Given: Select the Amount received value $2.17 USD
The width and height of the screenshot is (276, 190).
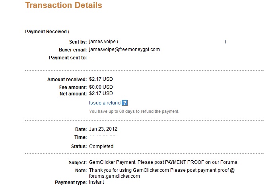Looking at the screenshot, I should (101, 80).
